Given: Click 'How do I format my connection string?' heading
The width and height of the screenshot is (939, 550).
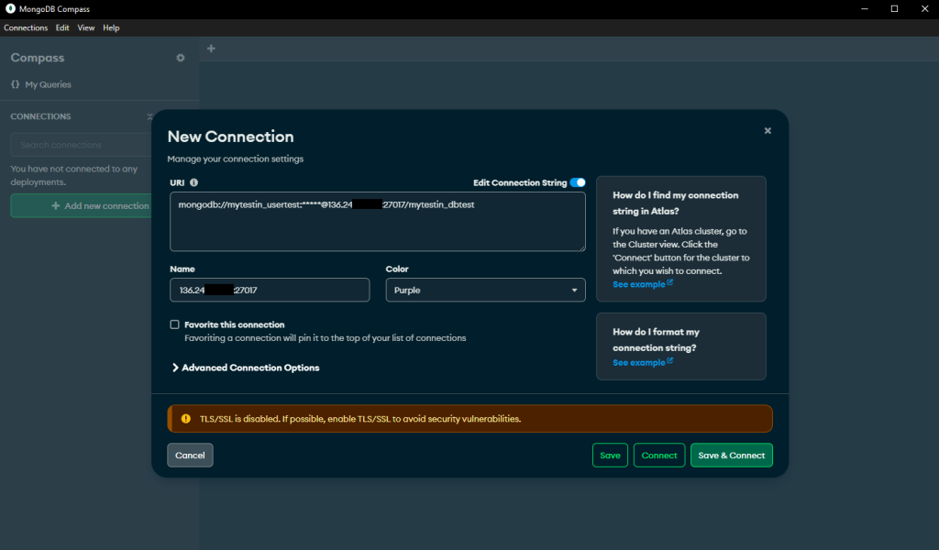Looking at the screenshot, I should (x=656, y=339).
